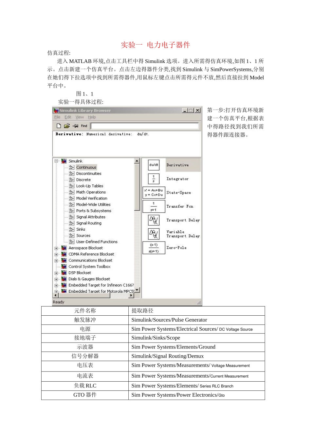Select the Discontinuities library

[x=89, y=174]
